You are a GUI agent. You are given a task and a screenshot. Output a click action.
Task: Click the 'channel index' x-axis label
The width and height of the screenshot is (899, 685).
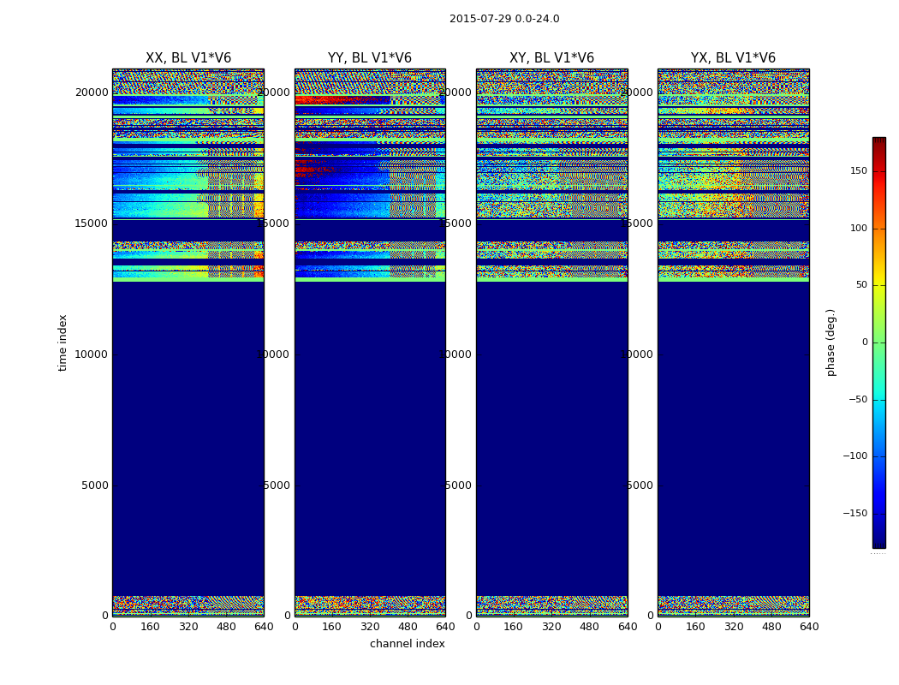point(408,644)
